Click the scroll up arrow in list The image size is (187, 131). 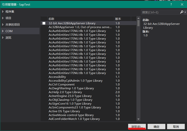138,19
